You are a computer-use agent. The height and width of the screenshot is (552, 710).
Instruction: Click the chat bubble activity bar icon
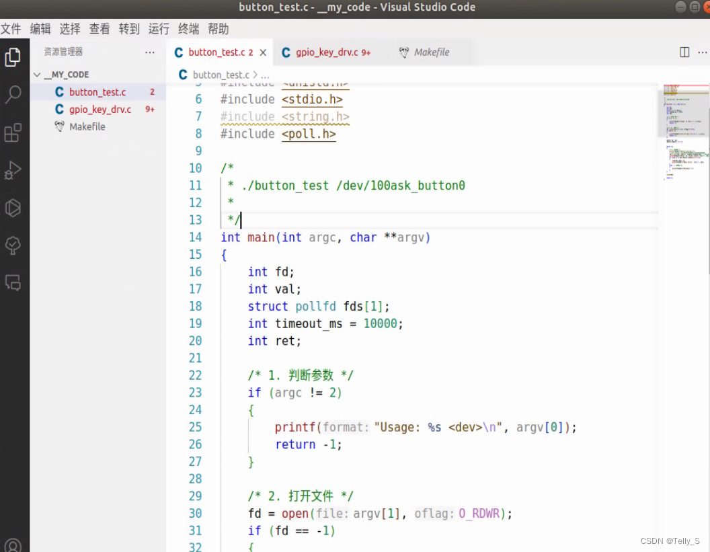(13, 282)
